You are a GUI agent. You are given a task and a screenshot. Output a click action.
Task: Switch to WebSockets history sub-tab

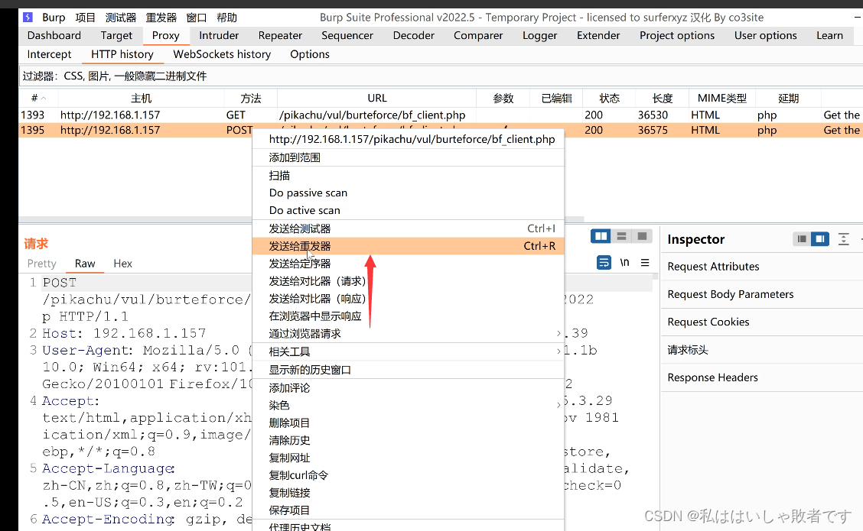[x=222, y=54]
